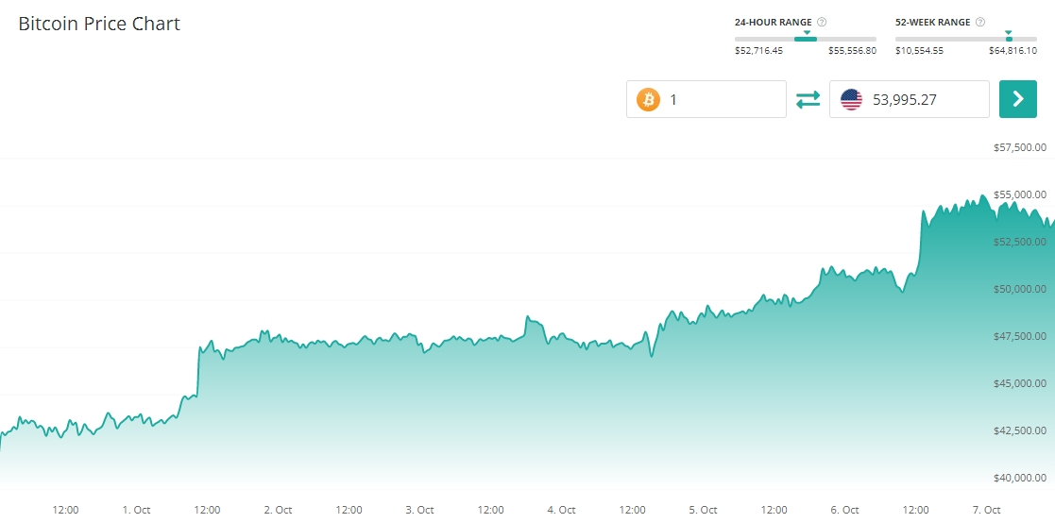Screen dimensions: 1055x523
Task: Select the 53,995.27 USD value field
Action: (921, 99)
